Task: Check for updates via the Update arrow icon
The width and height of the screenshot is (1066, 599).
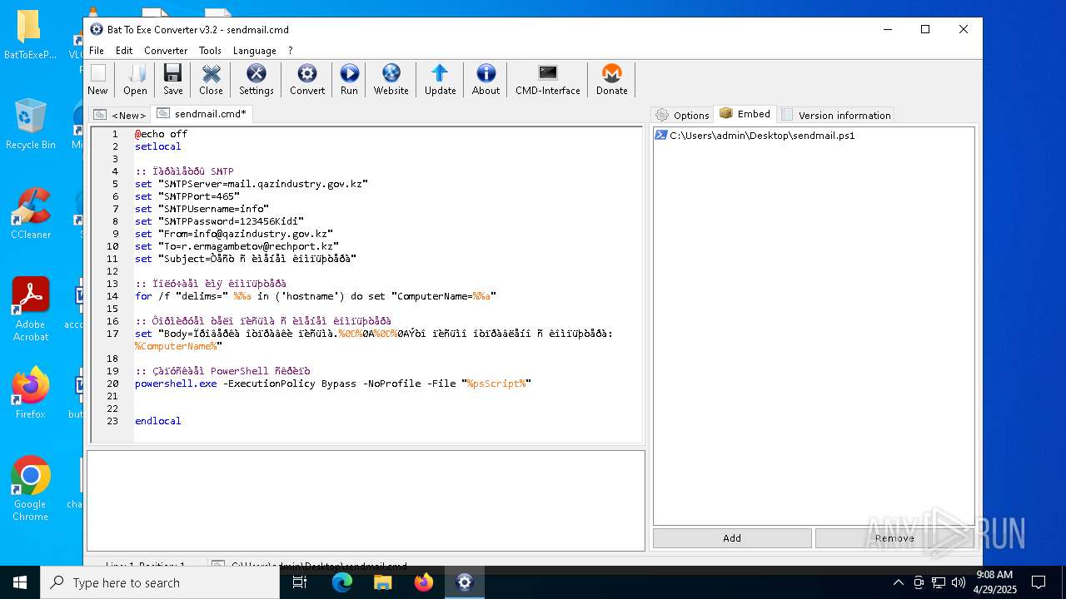Action: (x=441, y=80)
